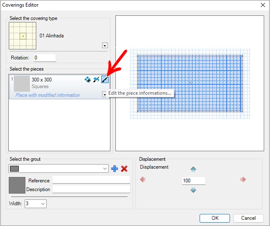Close the Coverings Editor window
Image resolution: width=270 pixels, height=226 pixels.
(x=263, y=5)
